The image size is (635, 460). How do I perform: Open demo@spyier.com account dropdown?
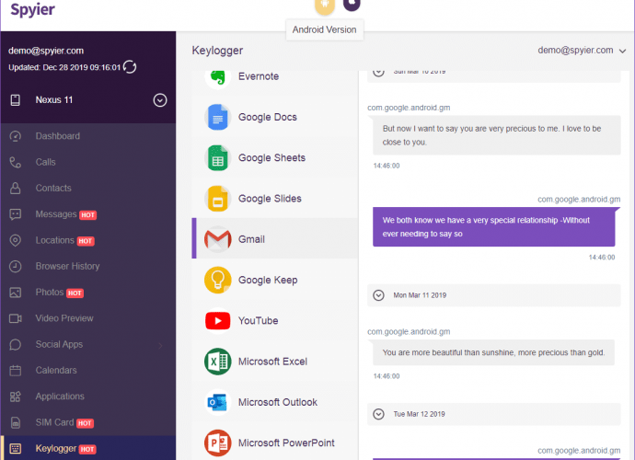tap(582, 51)
